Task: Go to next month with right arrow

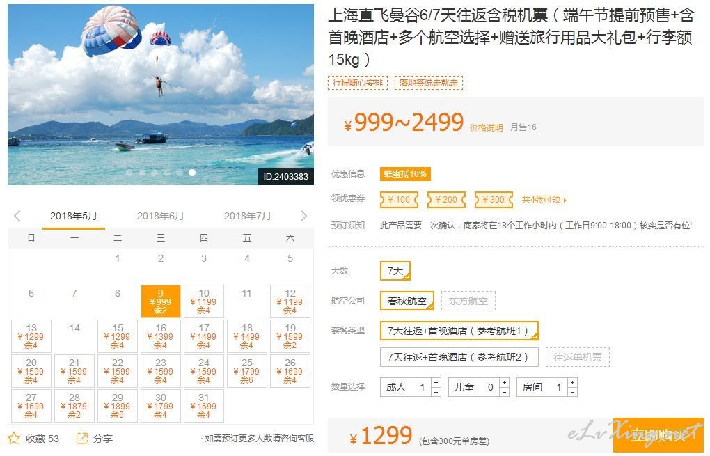Action: pyautogui.click(x=303, y=216)
